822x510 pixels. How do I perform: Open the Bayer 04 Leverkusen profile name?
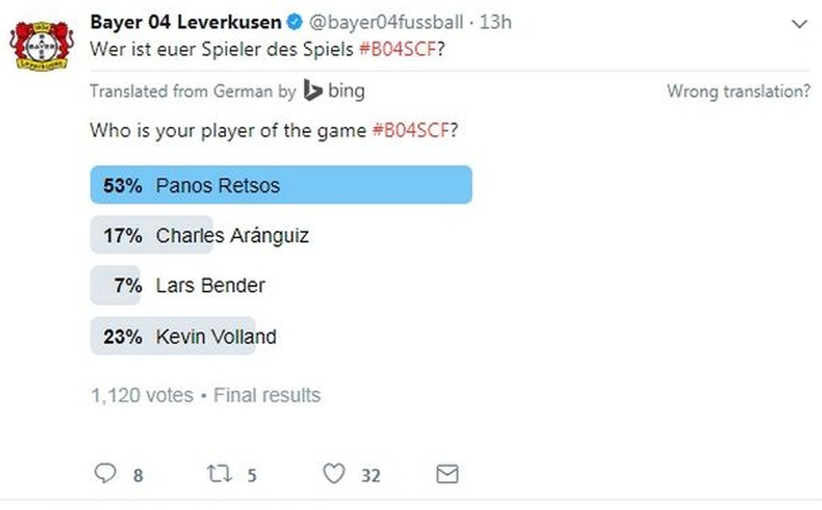point(185,22)
